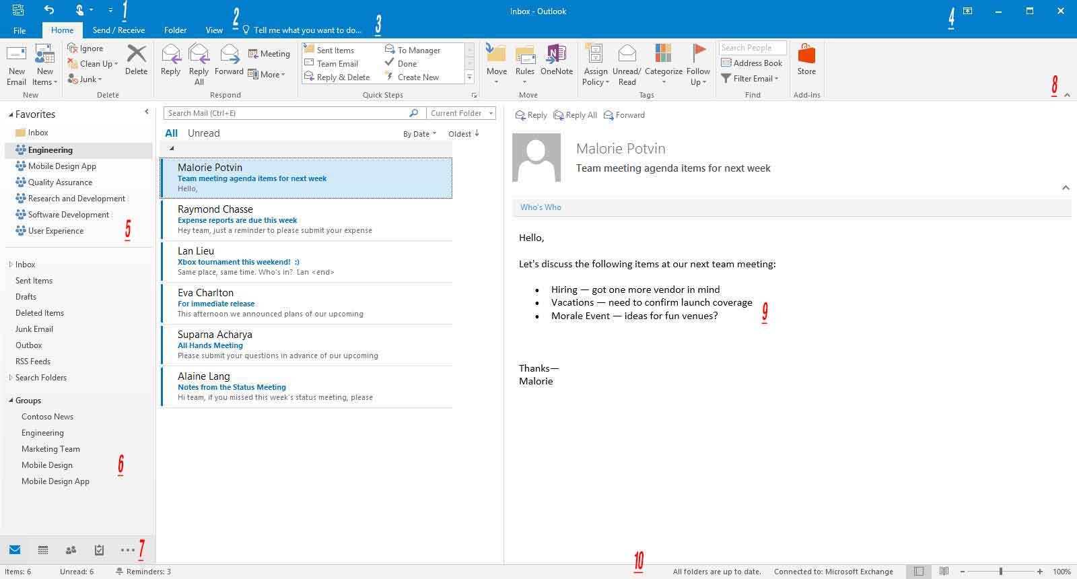Show All messages filter
Image resolution: width=1077 pixels, height=579 pixels.
(x=172, y=133)
